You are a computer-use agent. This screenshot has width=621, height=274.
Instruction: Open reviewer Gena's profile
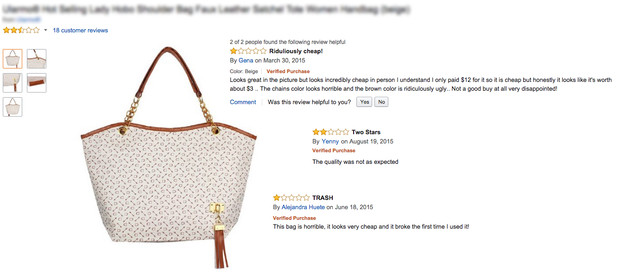246,61
